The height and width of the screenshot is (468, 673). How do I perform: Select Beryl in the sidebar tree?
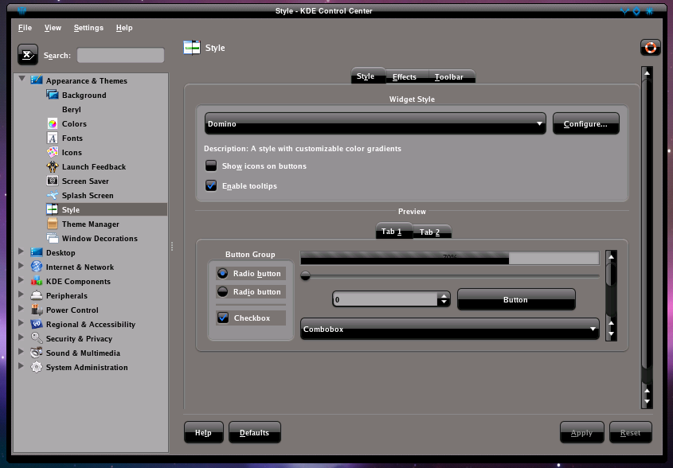point(71,109)
